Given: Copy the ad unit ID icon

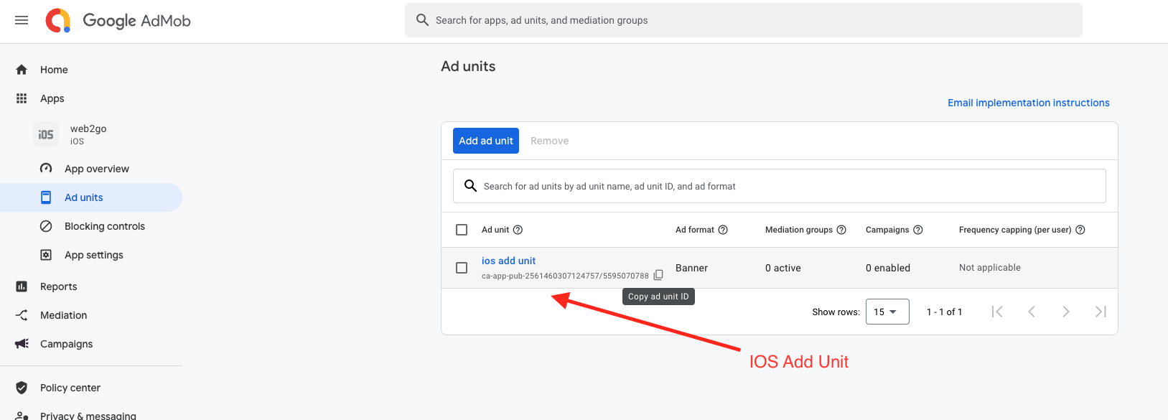Looking at the screenshot, I should (658, 275).
